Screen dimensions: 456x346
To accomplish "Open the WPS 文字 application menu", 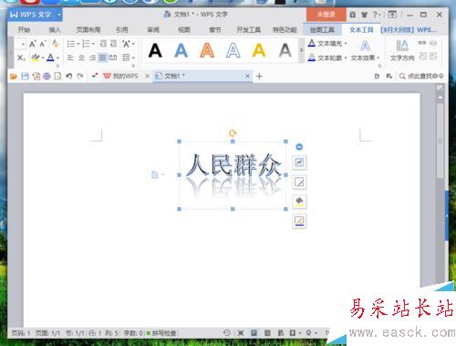I will coord(35,15).
